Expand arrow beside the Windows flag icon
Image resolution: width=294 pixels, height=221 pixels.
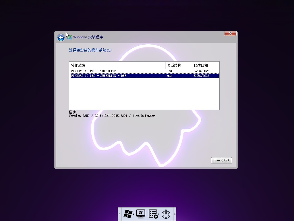click(x=134, y=214)
